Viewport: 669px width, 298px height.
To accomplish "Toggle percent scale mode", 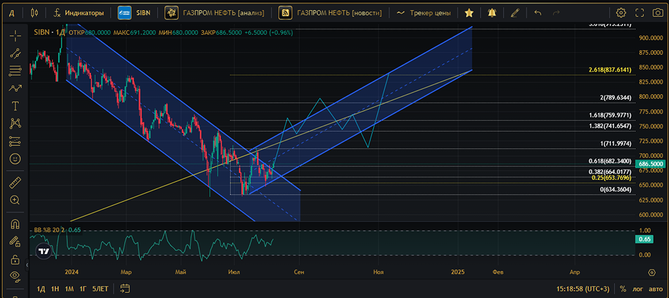I will point(623,289).
